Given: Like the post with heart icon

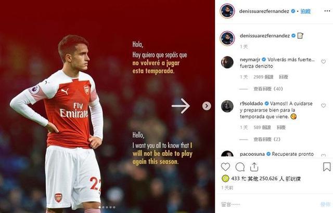Looking at the screenshot, I should [x=225, y=167].
